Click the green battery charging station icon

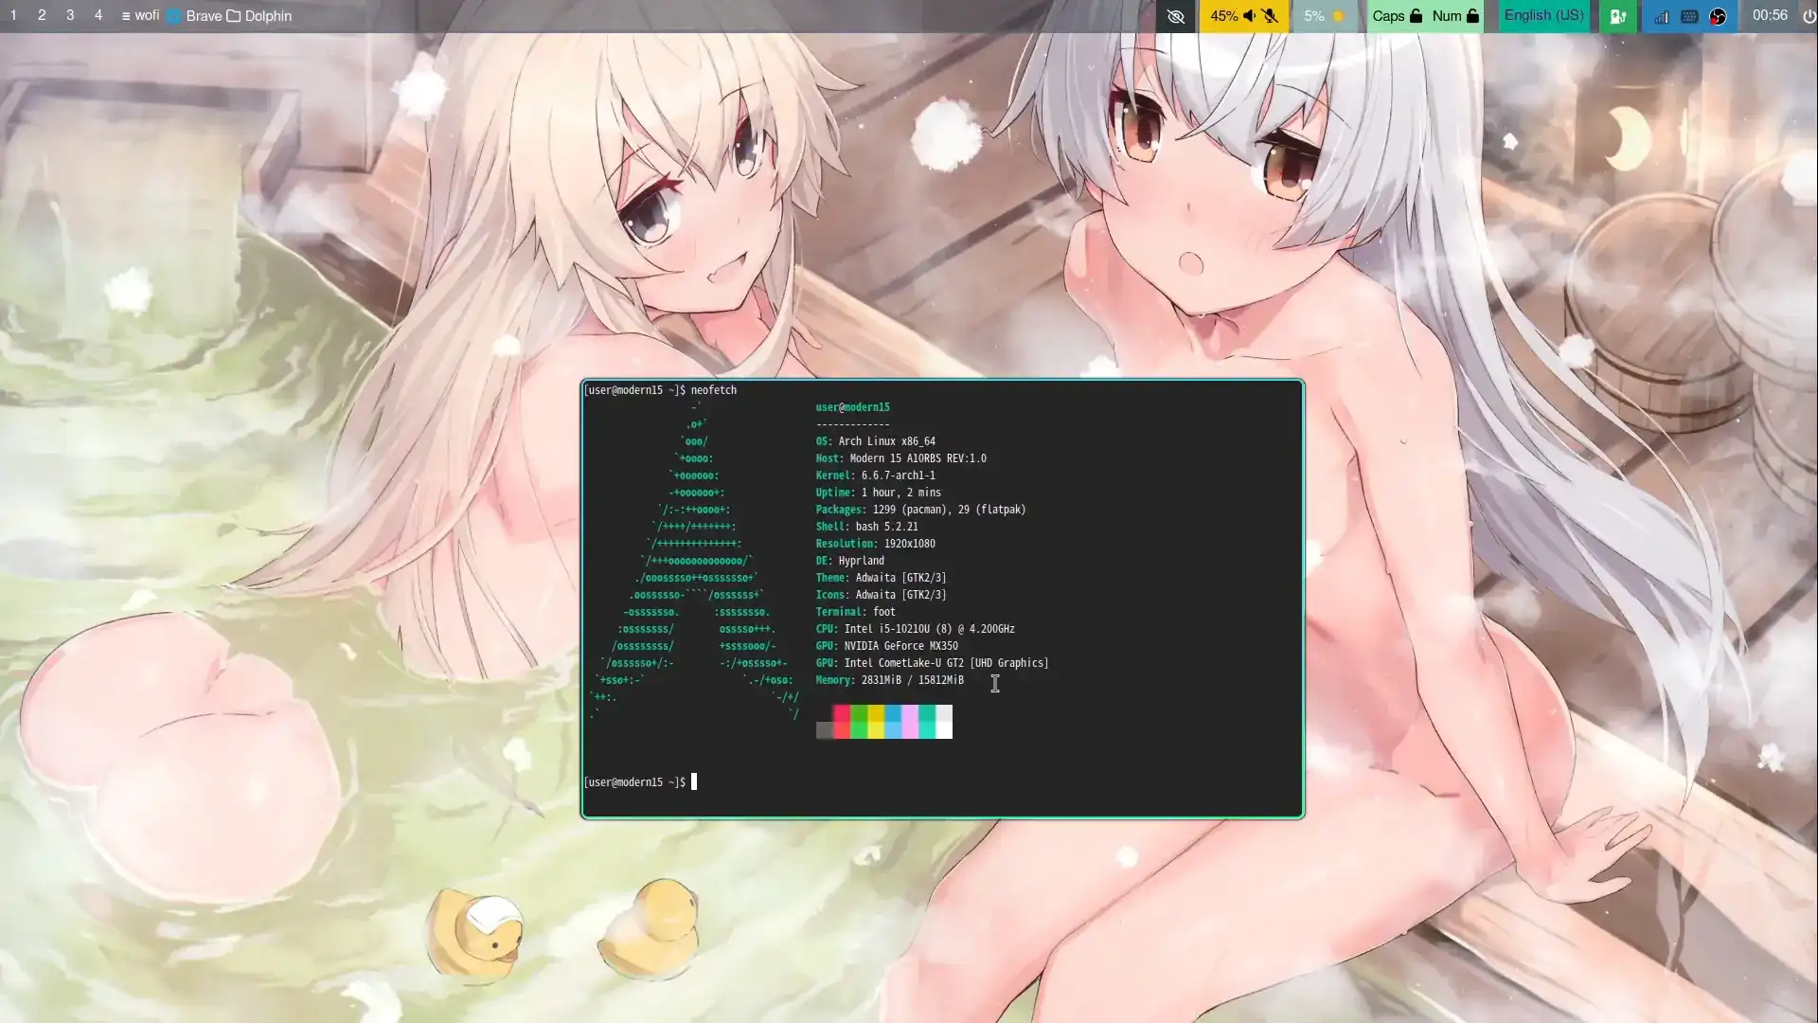1617,16
